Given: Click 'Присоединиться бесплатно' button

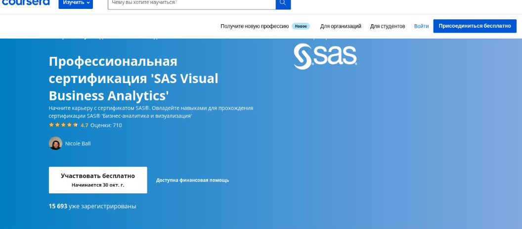Looking at the screenshot, I should click(x=475, y=26).
